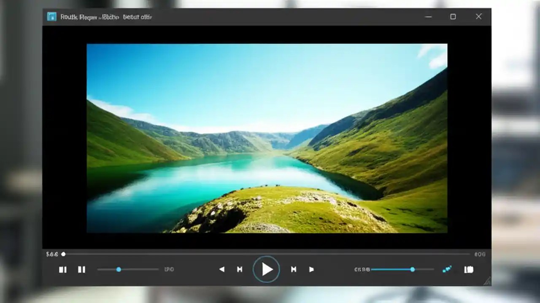Click the maximize button in the title bar

click(454, 16)
